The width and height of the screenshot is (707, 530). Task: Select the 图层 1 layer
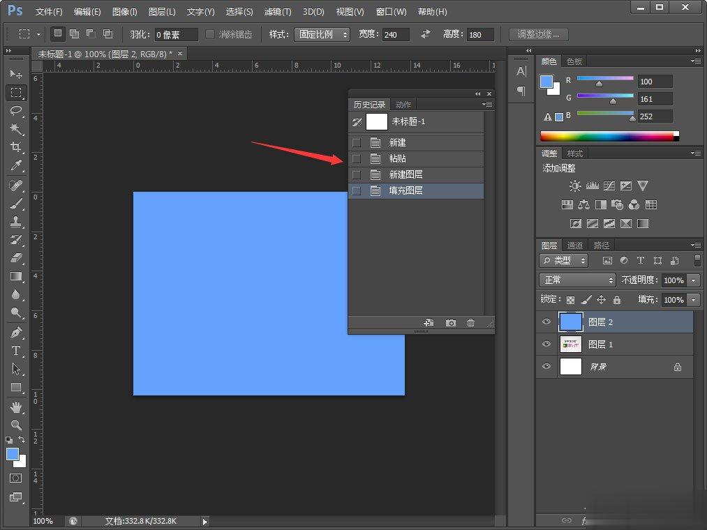click(x=615, y=344)
